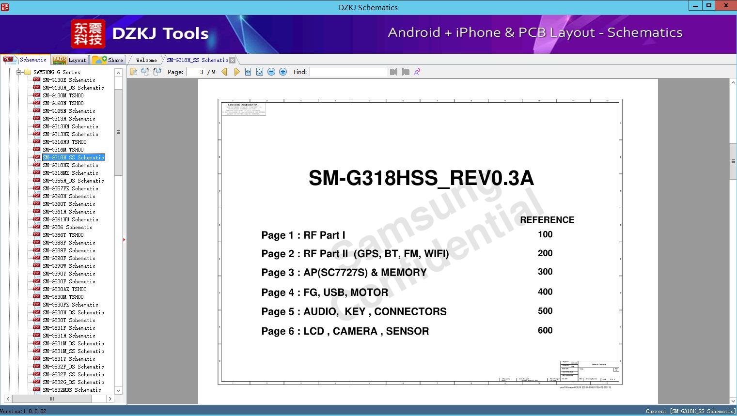Screen dimensions: 737x416
Task: Zoom in with the plus icon
Action: point(283,72)
